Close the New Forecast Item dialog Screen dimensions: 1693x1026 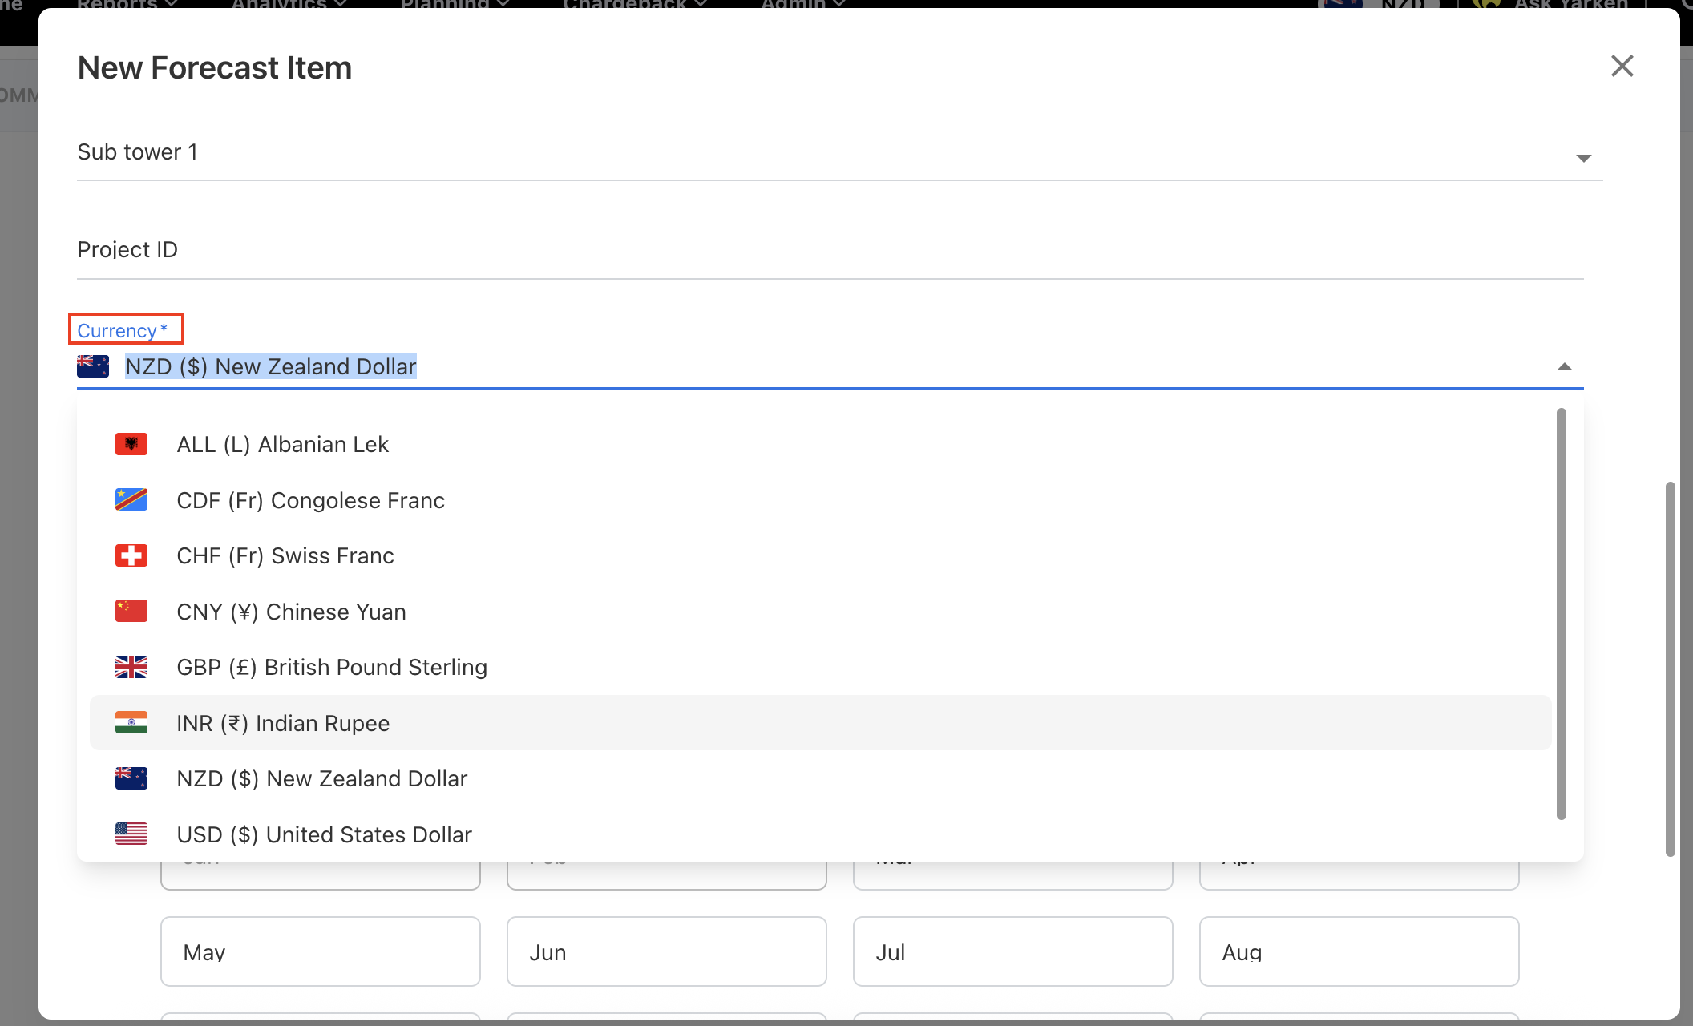tap(1622, 67)
